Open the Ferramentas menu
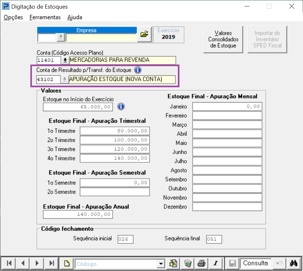The image size is (303, 271). (45, 17)
